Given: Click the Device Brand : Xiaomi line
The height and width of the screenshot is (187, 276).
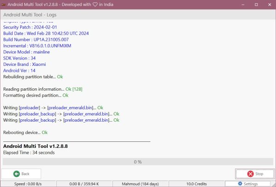Looking at the screenshot, I should click(24, 64).
